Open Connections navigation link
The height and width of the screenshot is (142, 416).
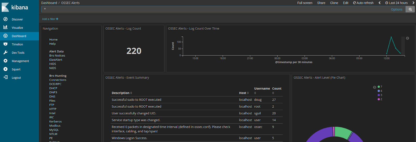click(58, 80)
